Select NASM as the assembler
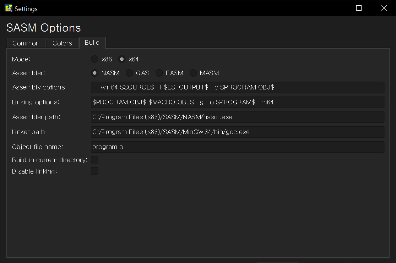 pos(95,73)
